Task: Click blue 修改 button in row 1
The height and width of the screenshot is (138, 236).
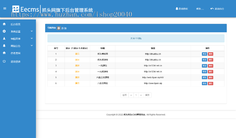Action: click(x=205, y=54)
